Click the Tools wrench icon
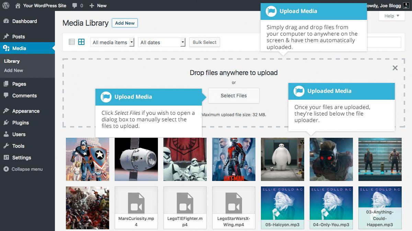Viewport: 412px width, 231px height. (x=6, y=146)
